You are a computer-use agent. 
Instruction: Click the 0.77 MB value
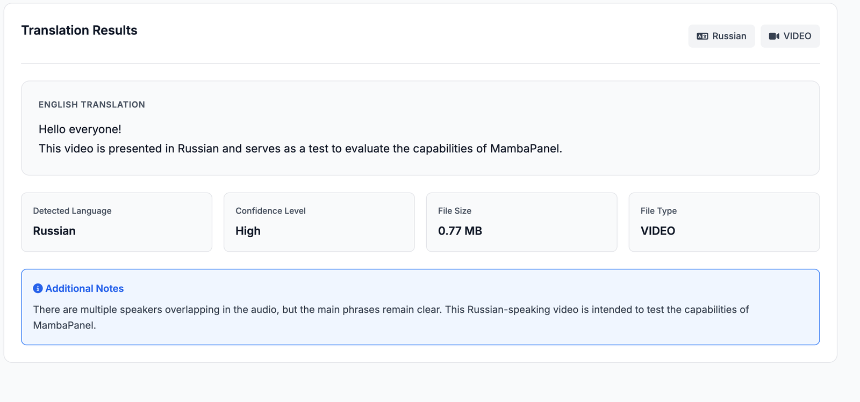460,231
